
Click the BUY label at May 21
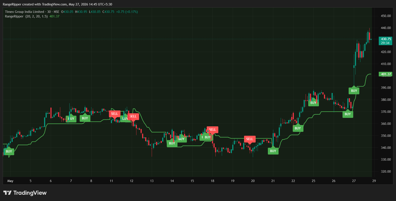pyautogui.click(x=273, y=151)
